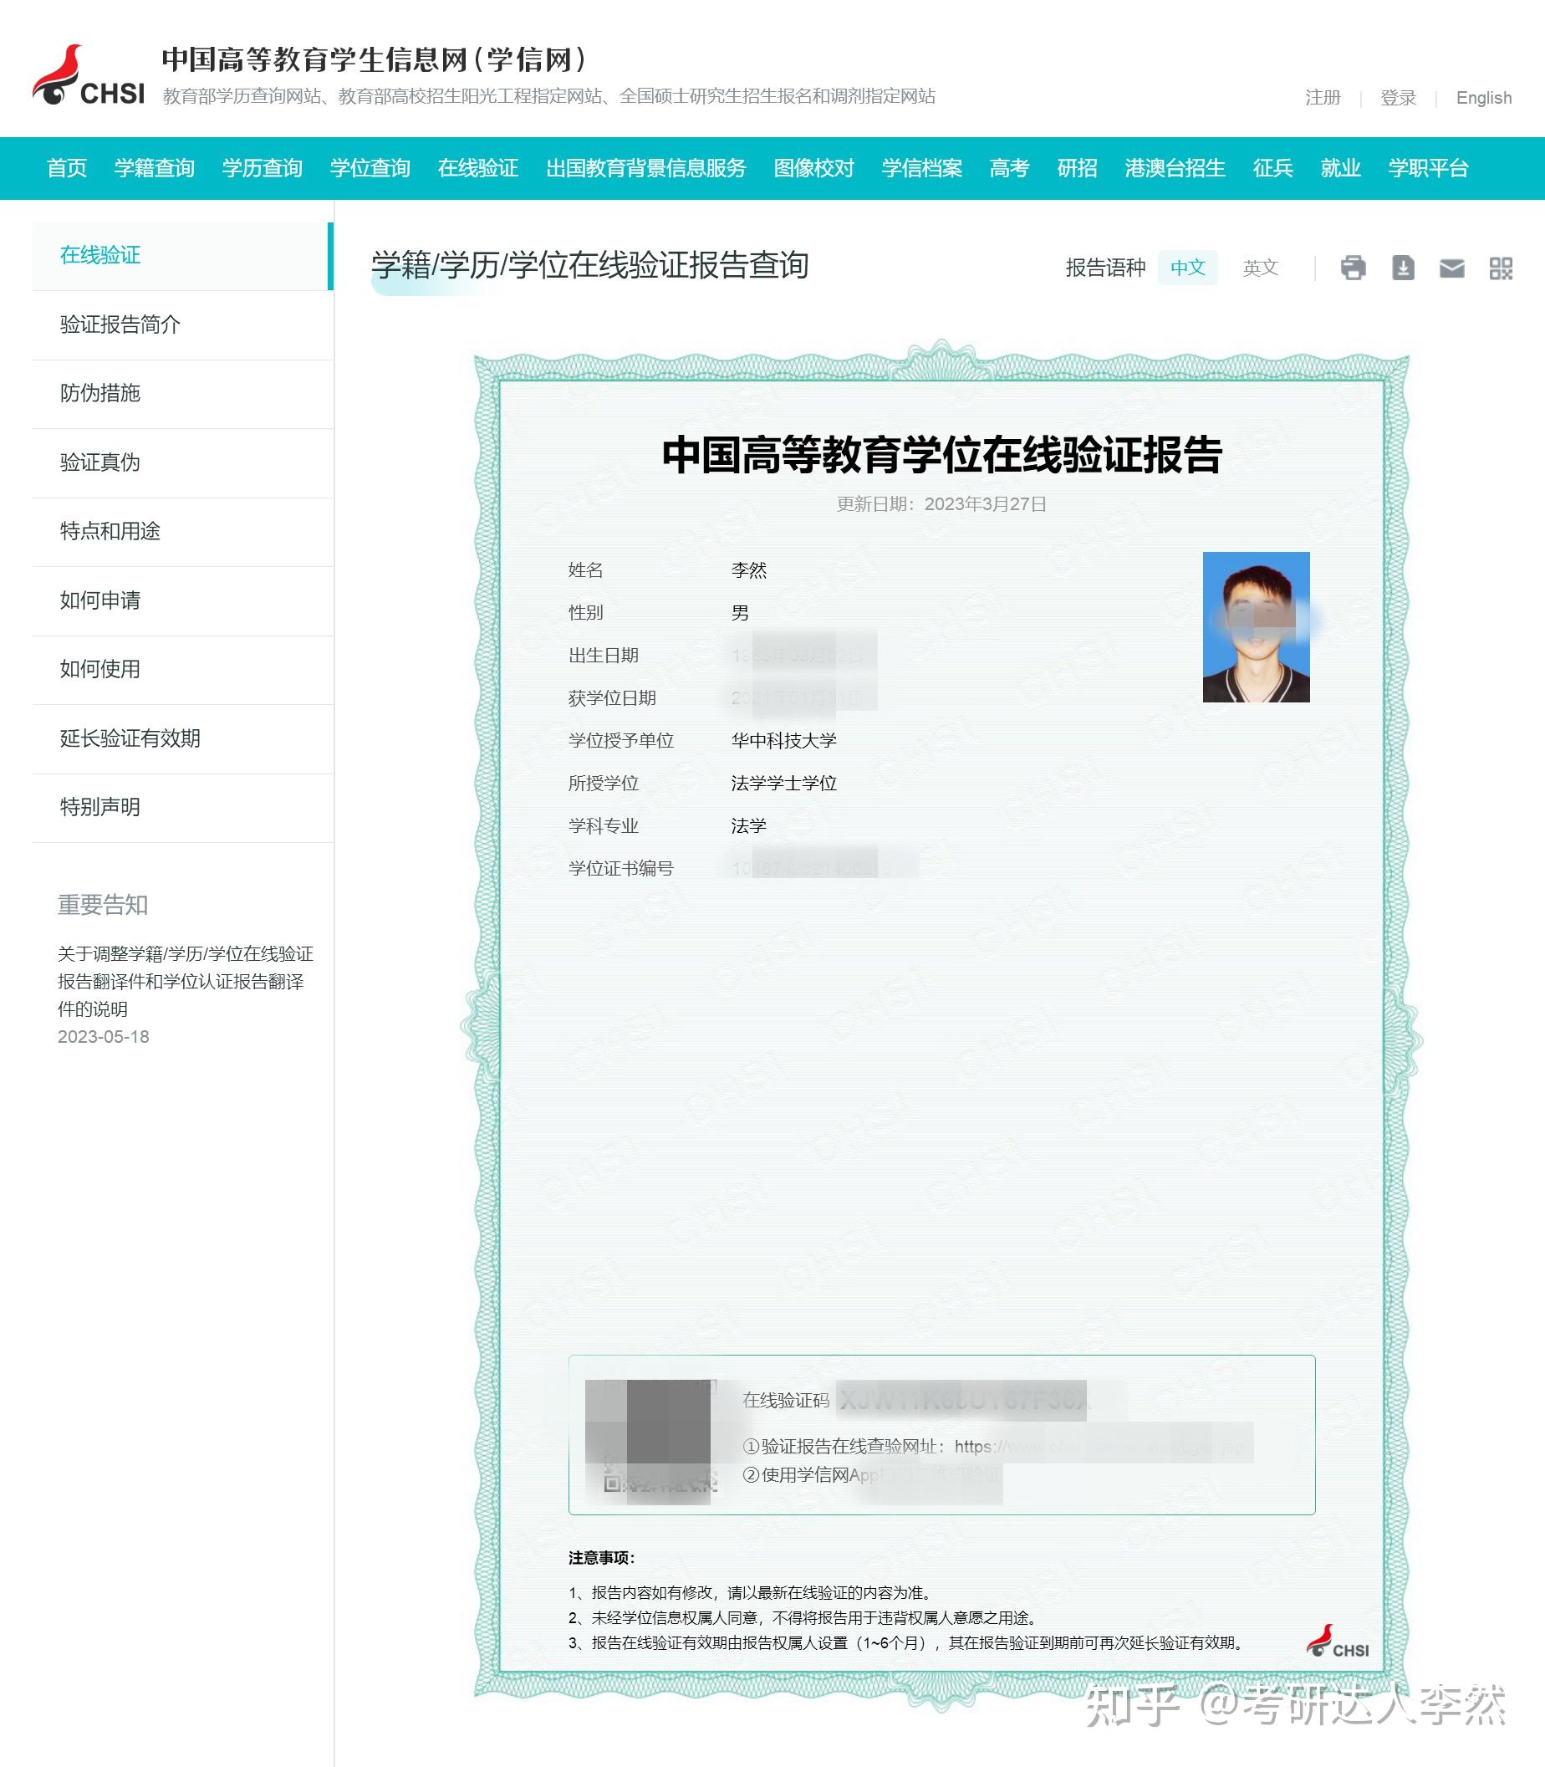Email the report via envelope icon
Viewport: 1545px width, 1767px height.
coord(1452,269)
